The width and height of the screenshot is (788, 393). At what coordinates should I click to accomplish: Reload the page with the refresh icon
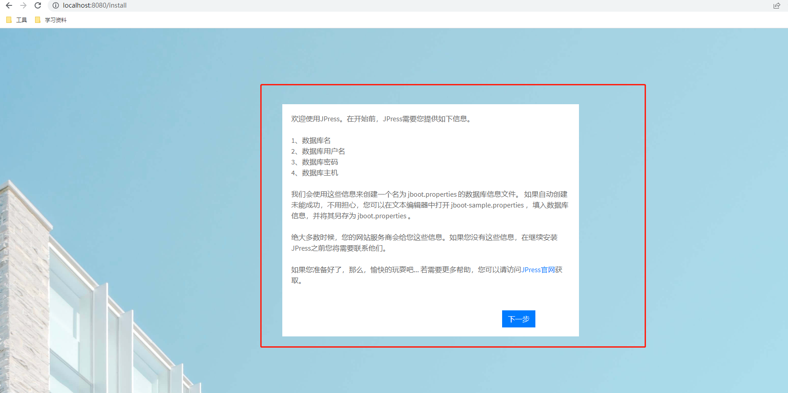coord(38,5)
